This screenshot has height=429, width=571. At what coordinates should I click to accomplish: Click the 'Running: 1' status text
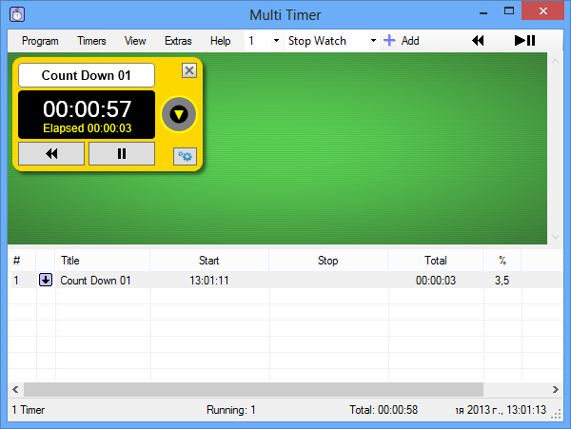tap(231, 410)
